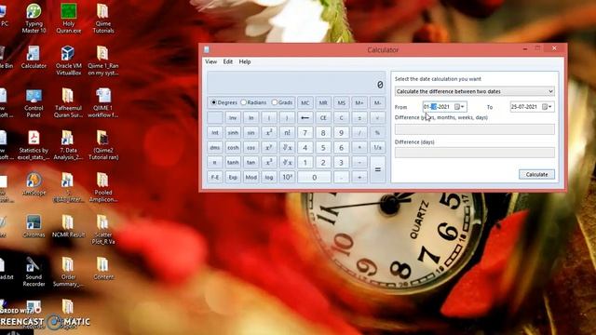Open the Qiime Tutorials folder icon
Viewport: 596px width, 335px height.
pyautogui.click(x=103, y=19)
